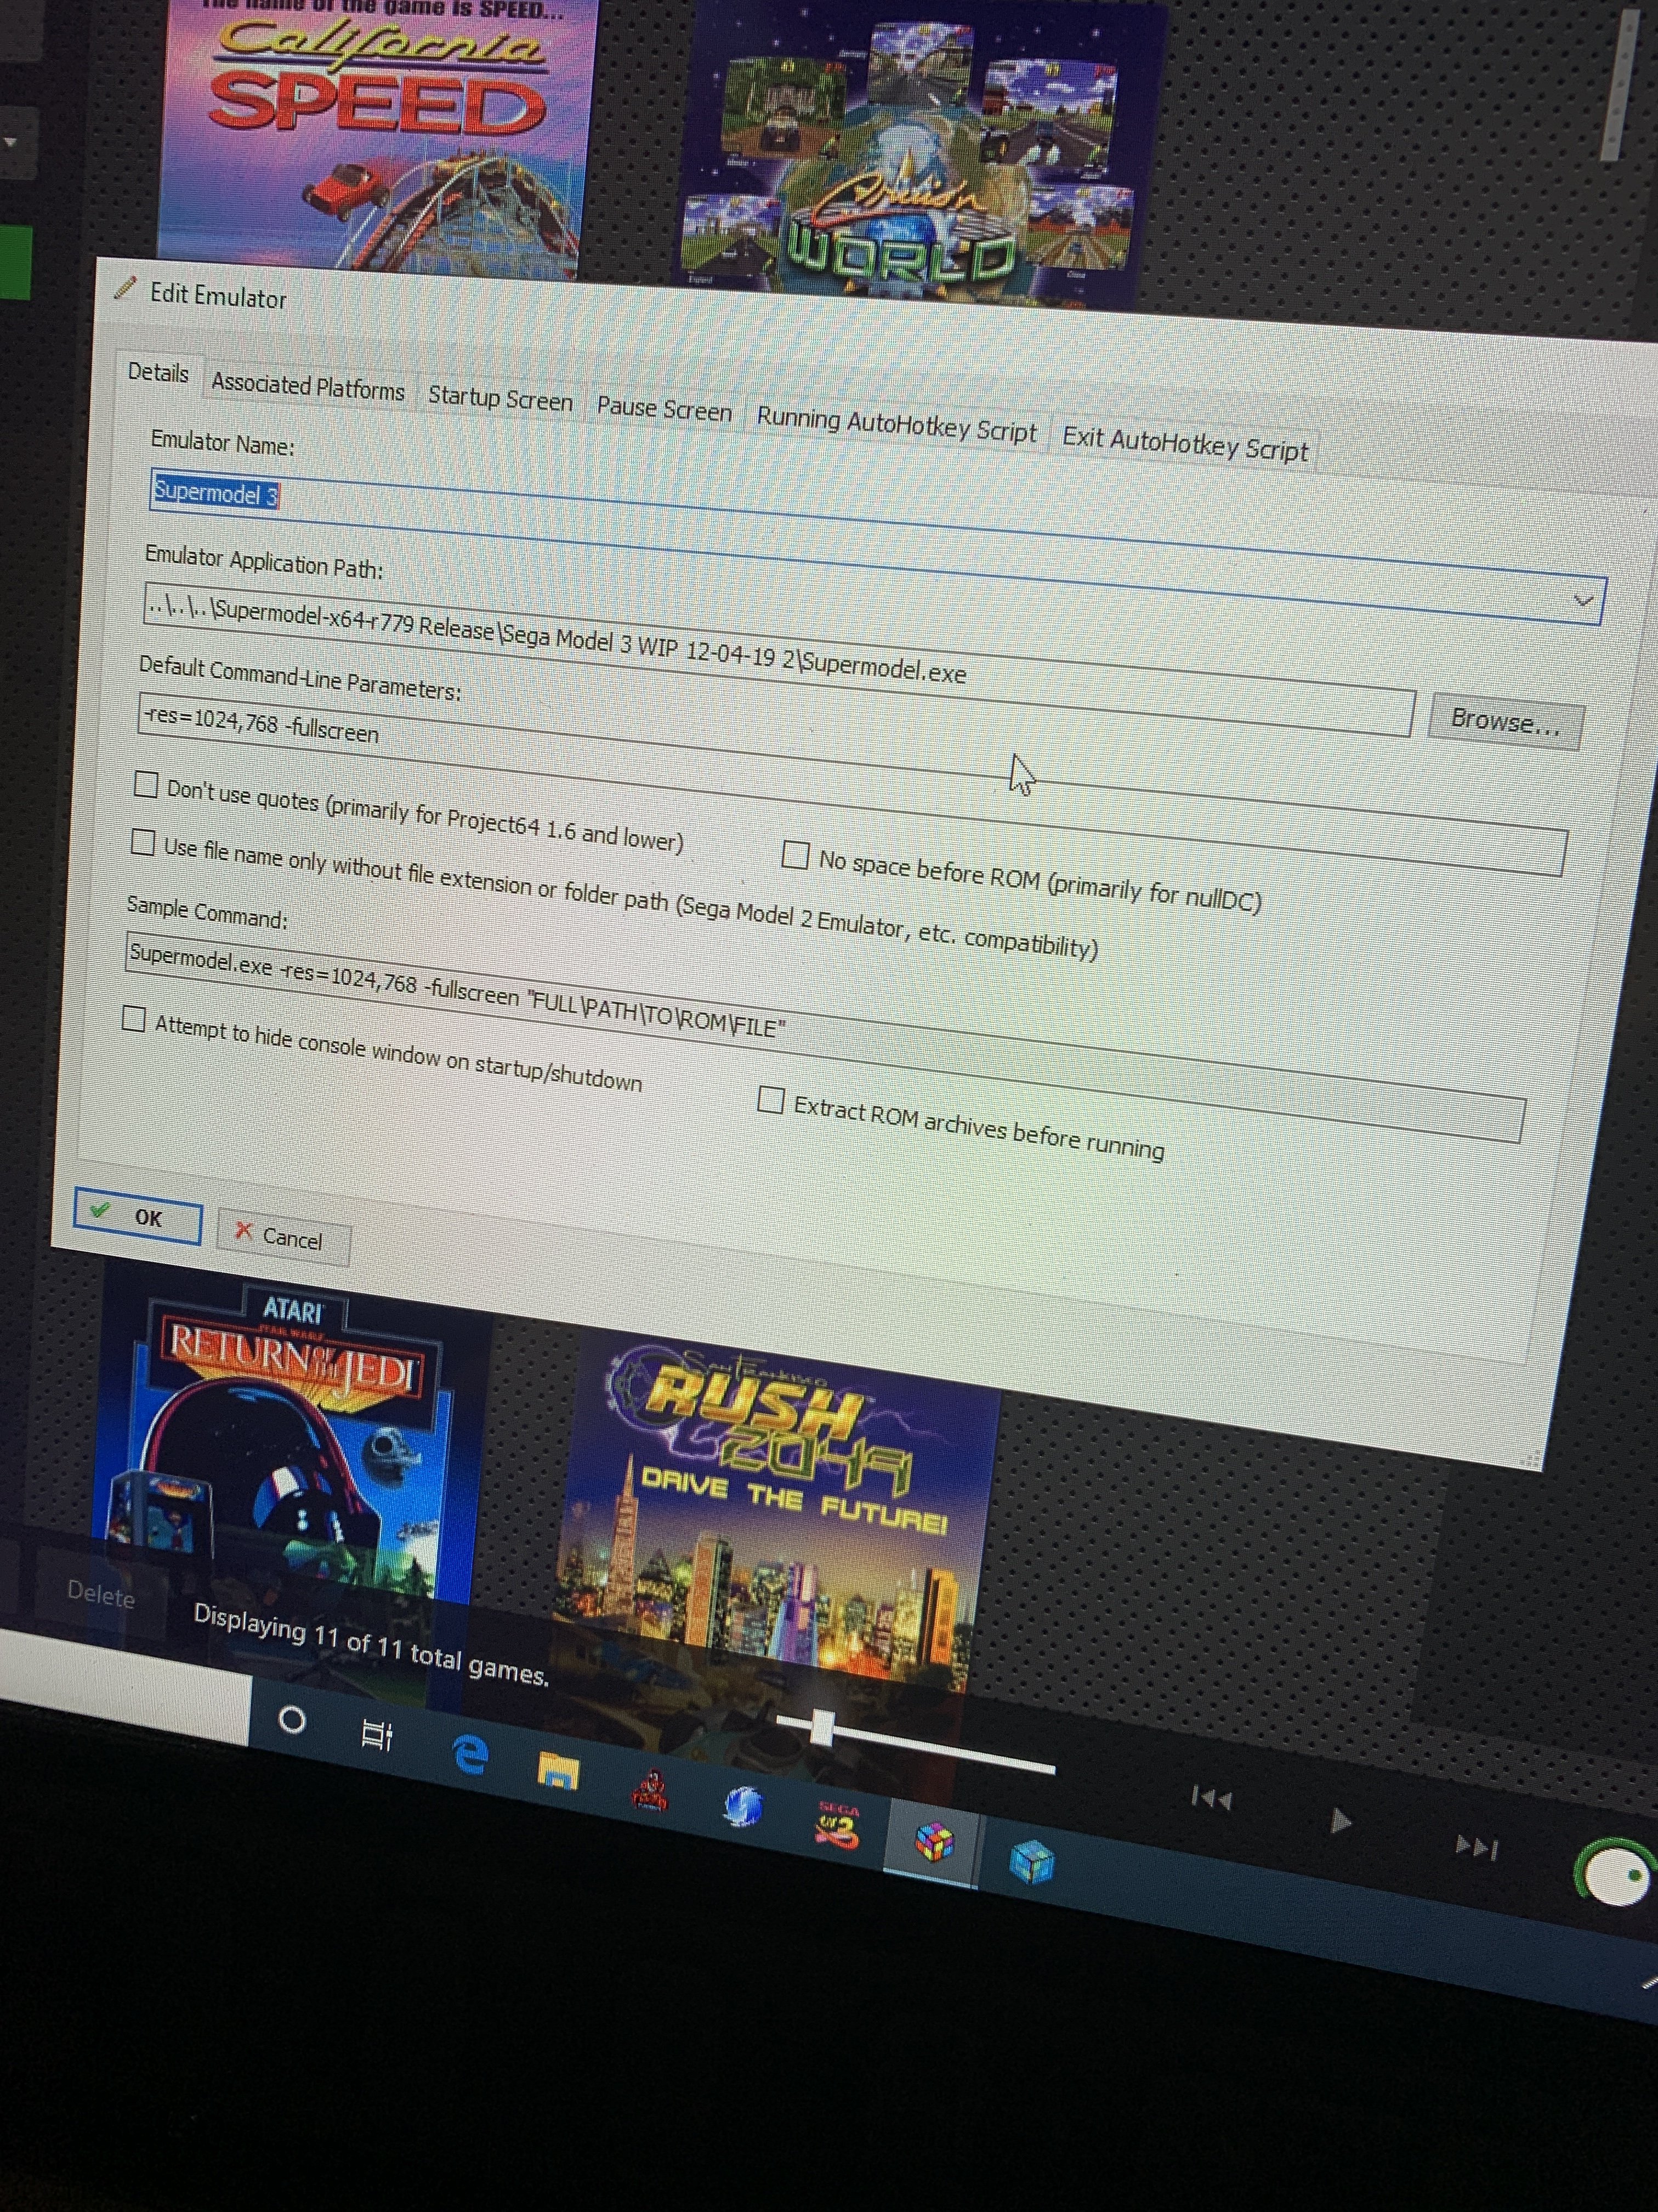Open the Running AutoHotkey Script tab
The height and width of the screenshot is (2212, 1658).
[x=895, y=425]
